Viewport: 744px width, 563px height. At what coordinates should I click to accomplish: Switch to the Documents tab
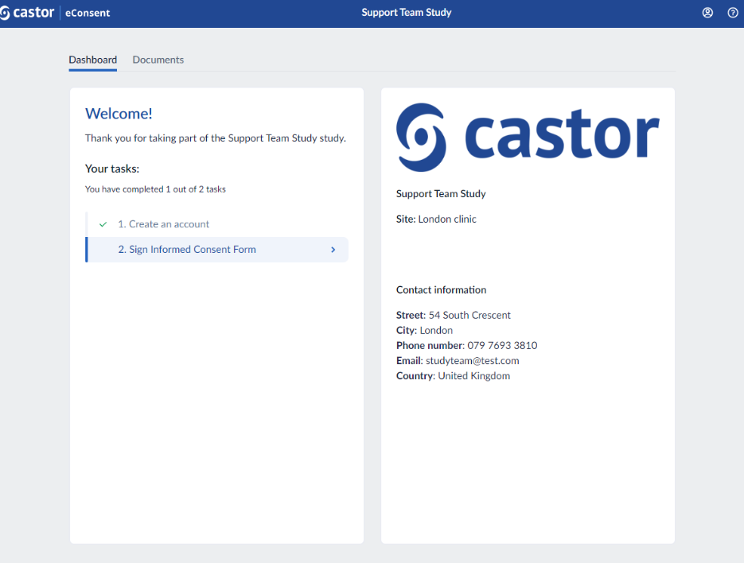point(158,60)
